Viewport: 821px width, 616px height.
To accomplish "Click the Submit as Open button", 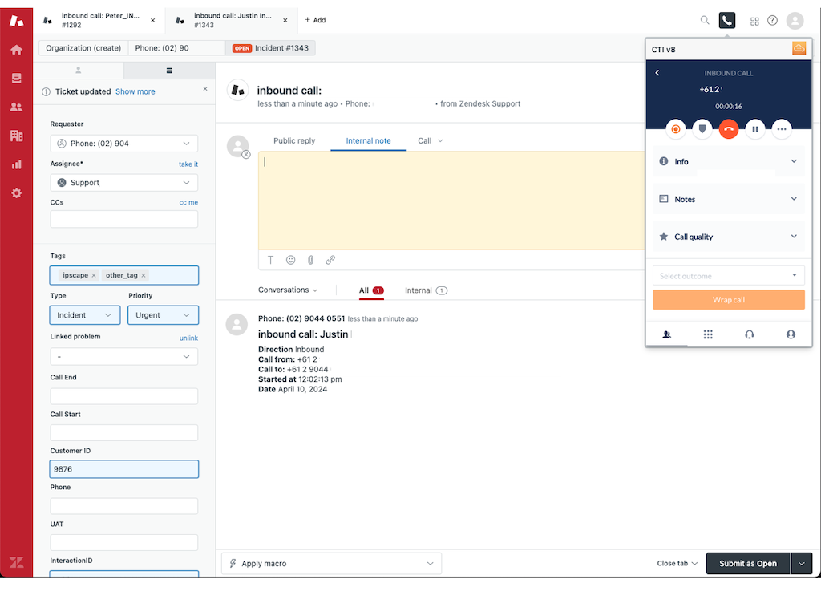I will 747,564.
